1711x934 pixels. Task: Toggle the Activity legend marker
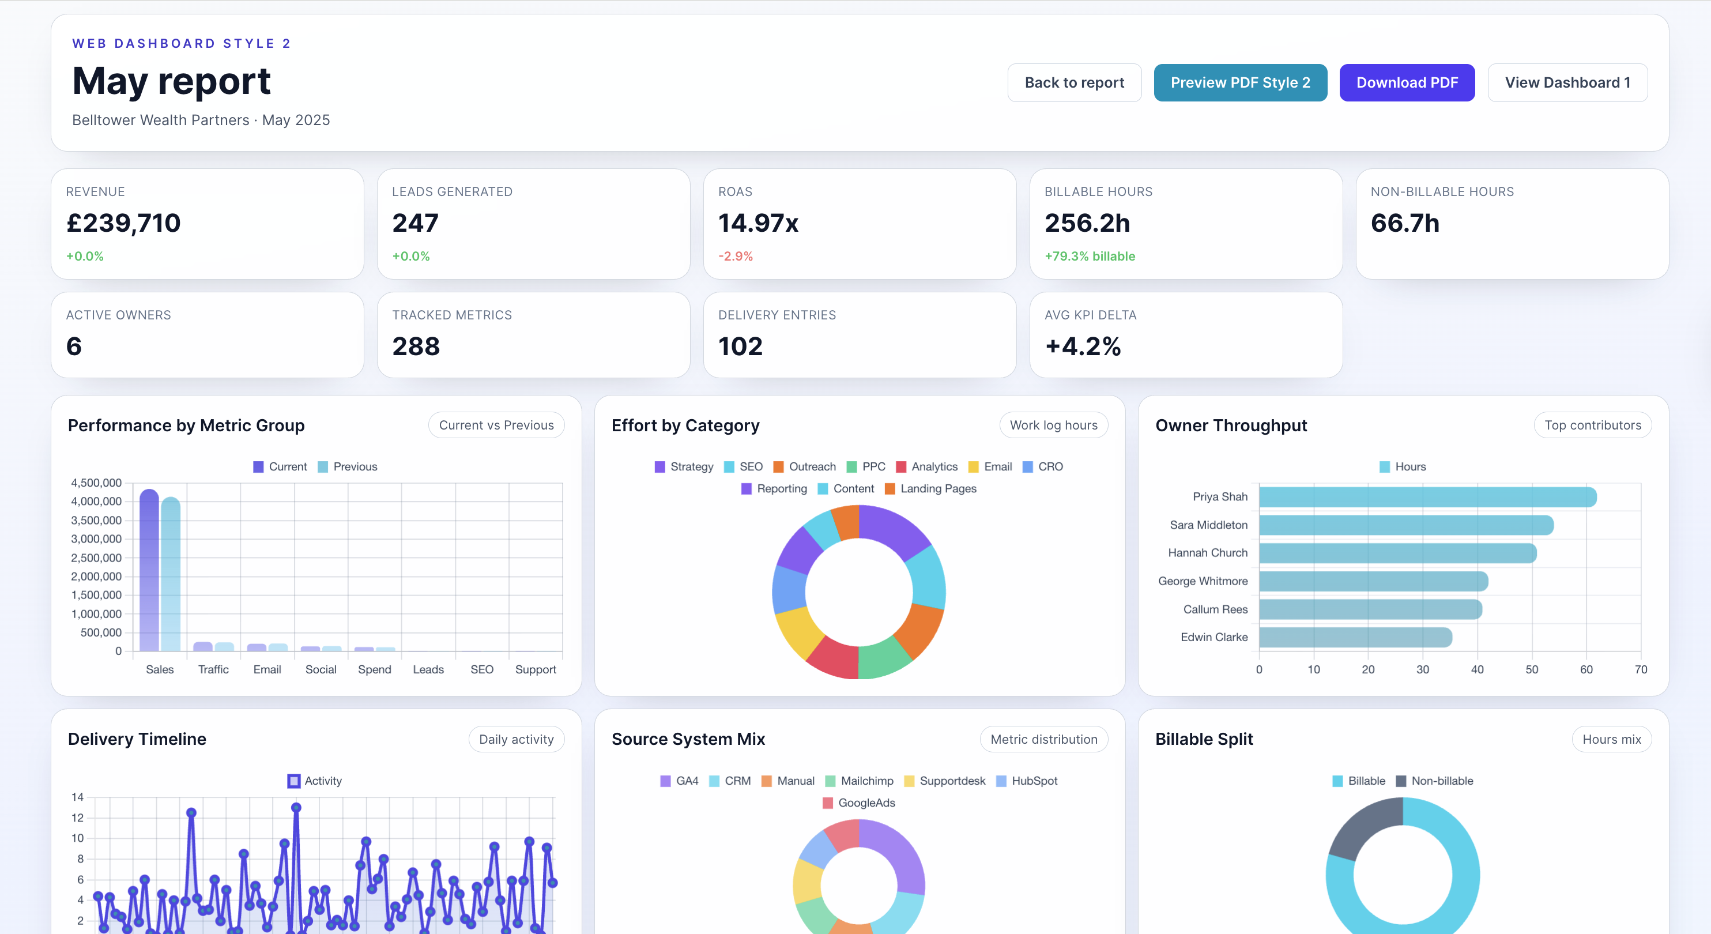293,781
